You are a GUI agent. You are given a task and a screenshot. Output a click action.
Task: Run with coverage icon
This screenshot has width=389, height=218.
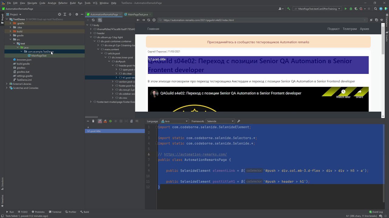pyautogui.click(x=356, y=9)
